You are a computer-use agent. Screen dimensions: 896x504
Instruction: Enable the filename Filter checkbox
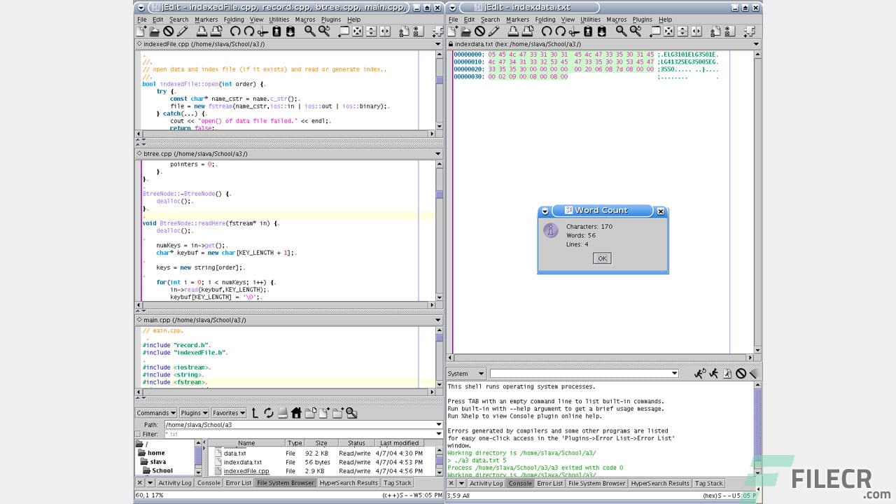138,434
